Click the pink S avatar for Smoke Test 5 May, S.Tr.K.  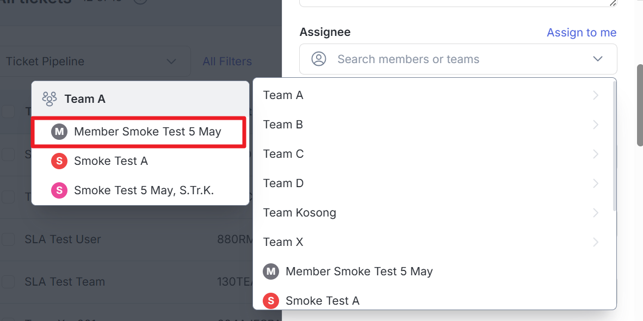click(59, 190)
